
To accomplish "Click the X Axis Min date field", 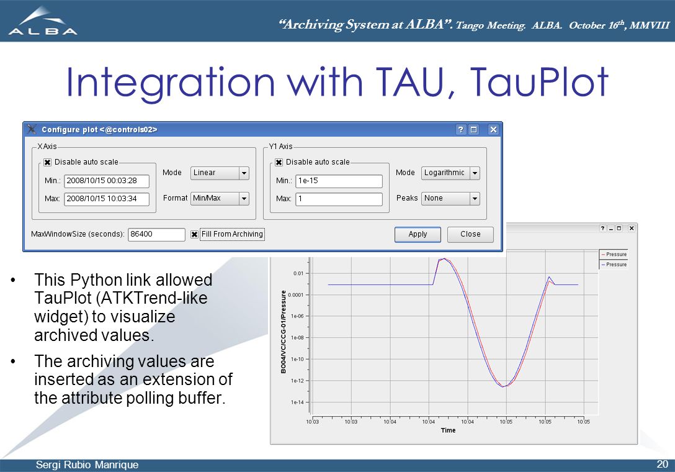I will 107,181.
